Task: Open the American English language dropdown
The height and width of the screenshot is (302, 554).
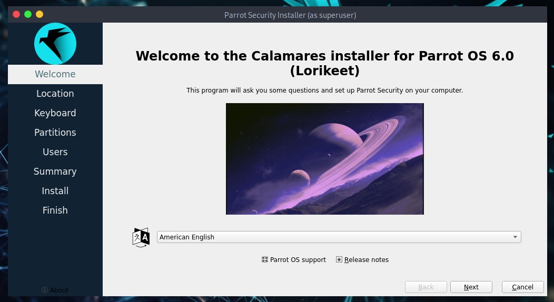Action: (339, 237)
